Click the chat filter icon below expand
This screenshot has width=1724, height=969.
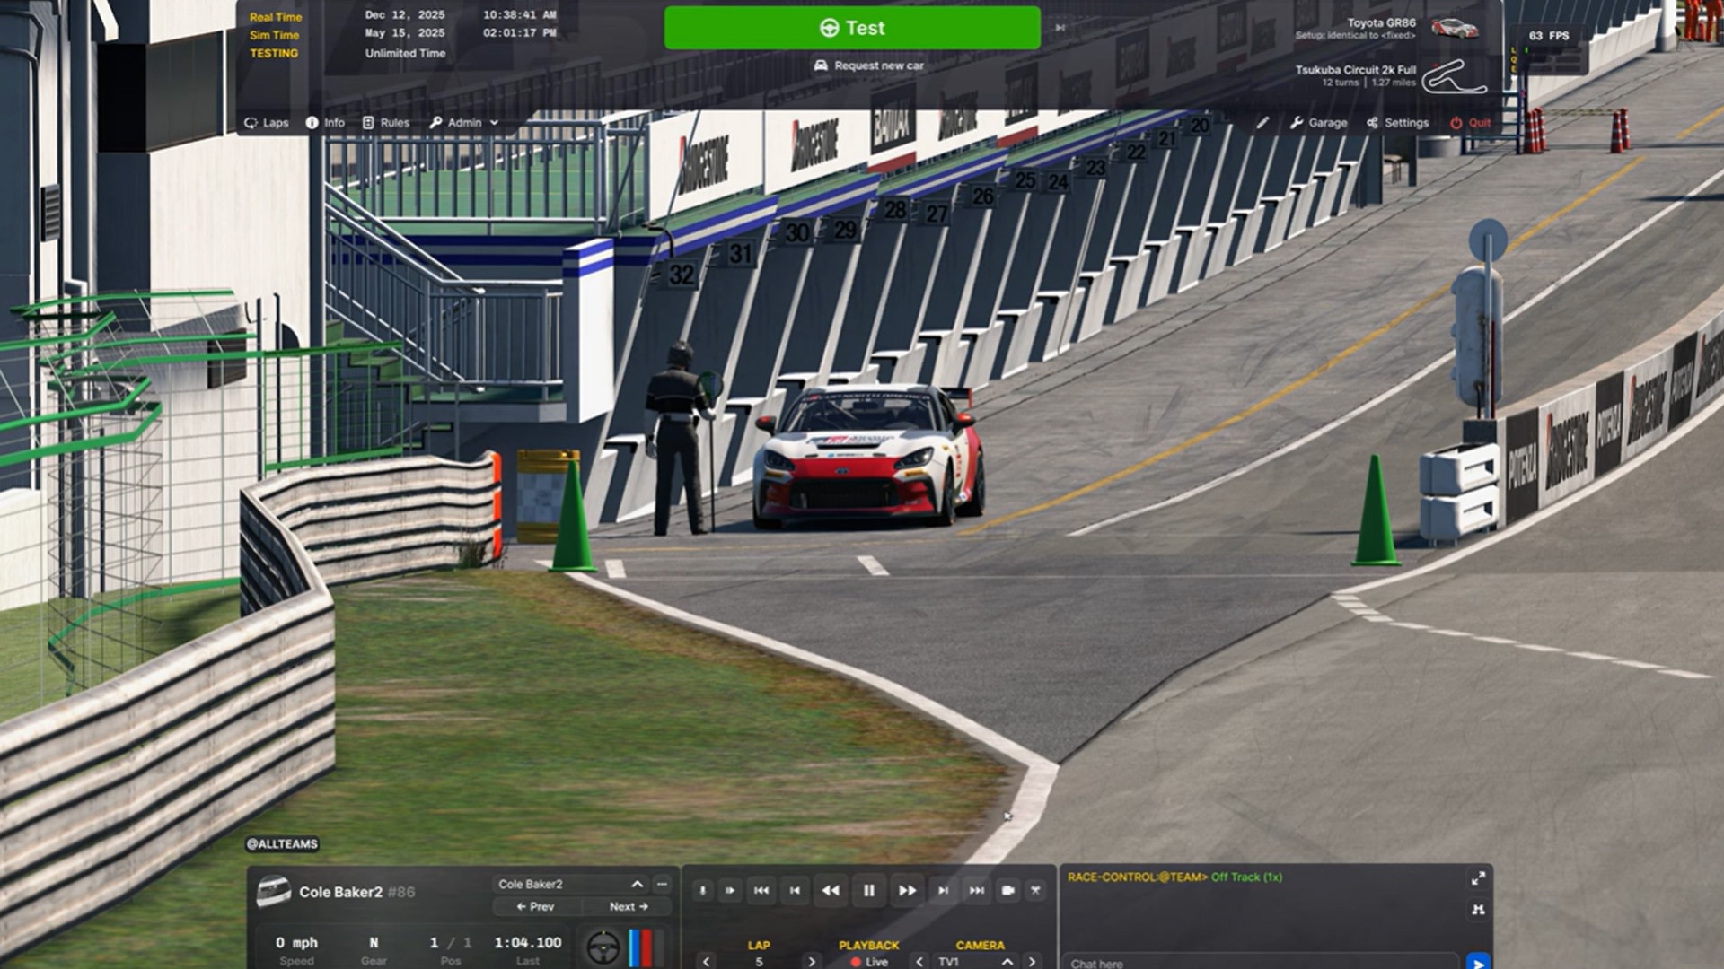point(1478,910)
